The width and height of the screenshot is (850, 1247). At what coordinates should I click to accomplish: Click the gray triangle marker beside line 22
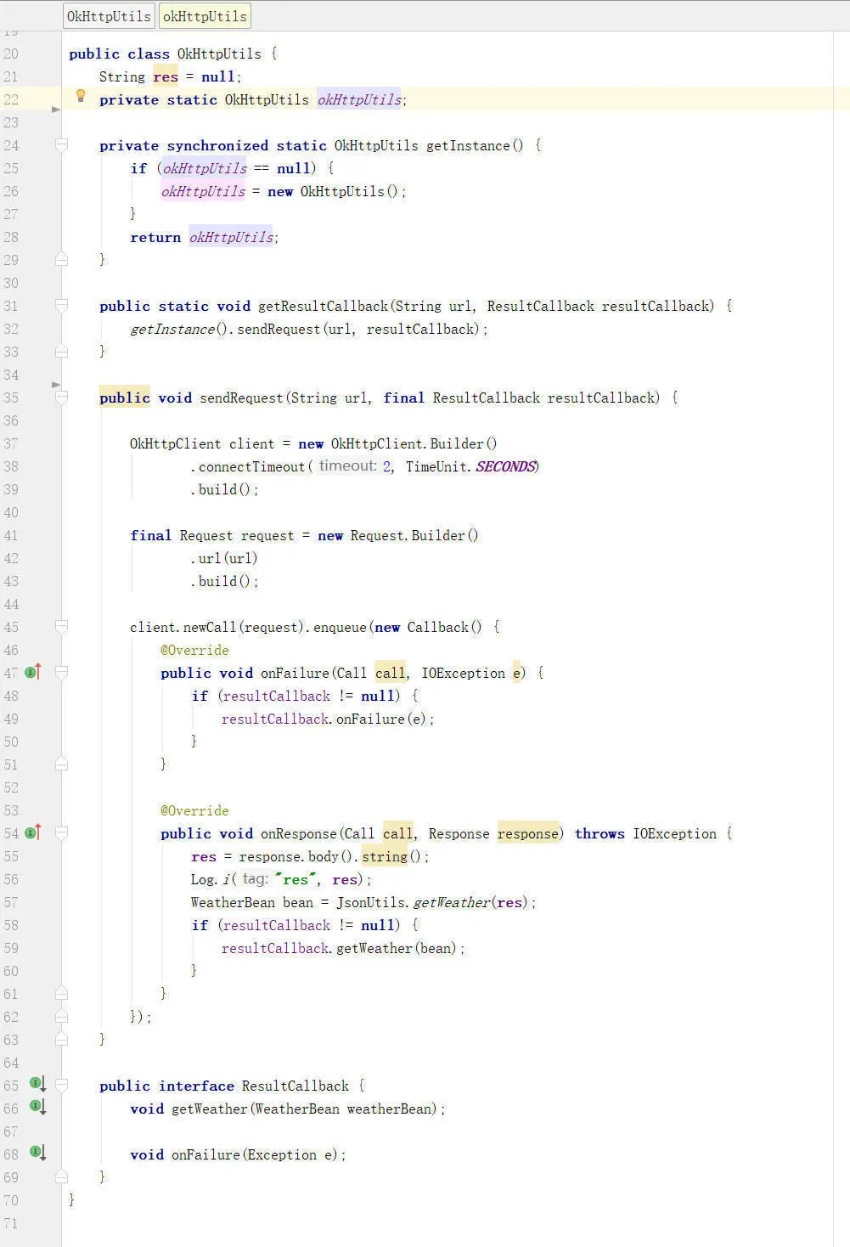pyautogui.click(x=56, y=109)
